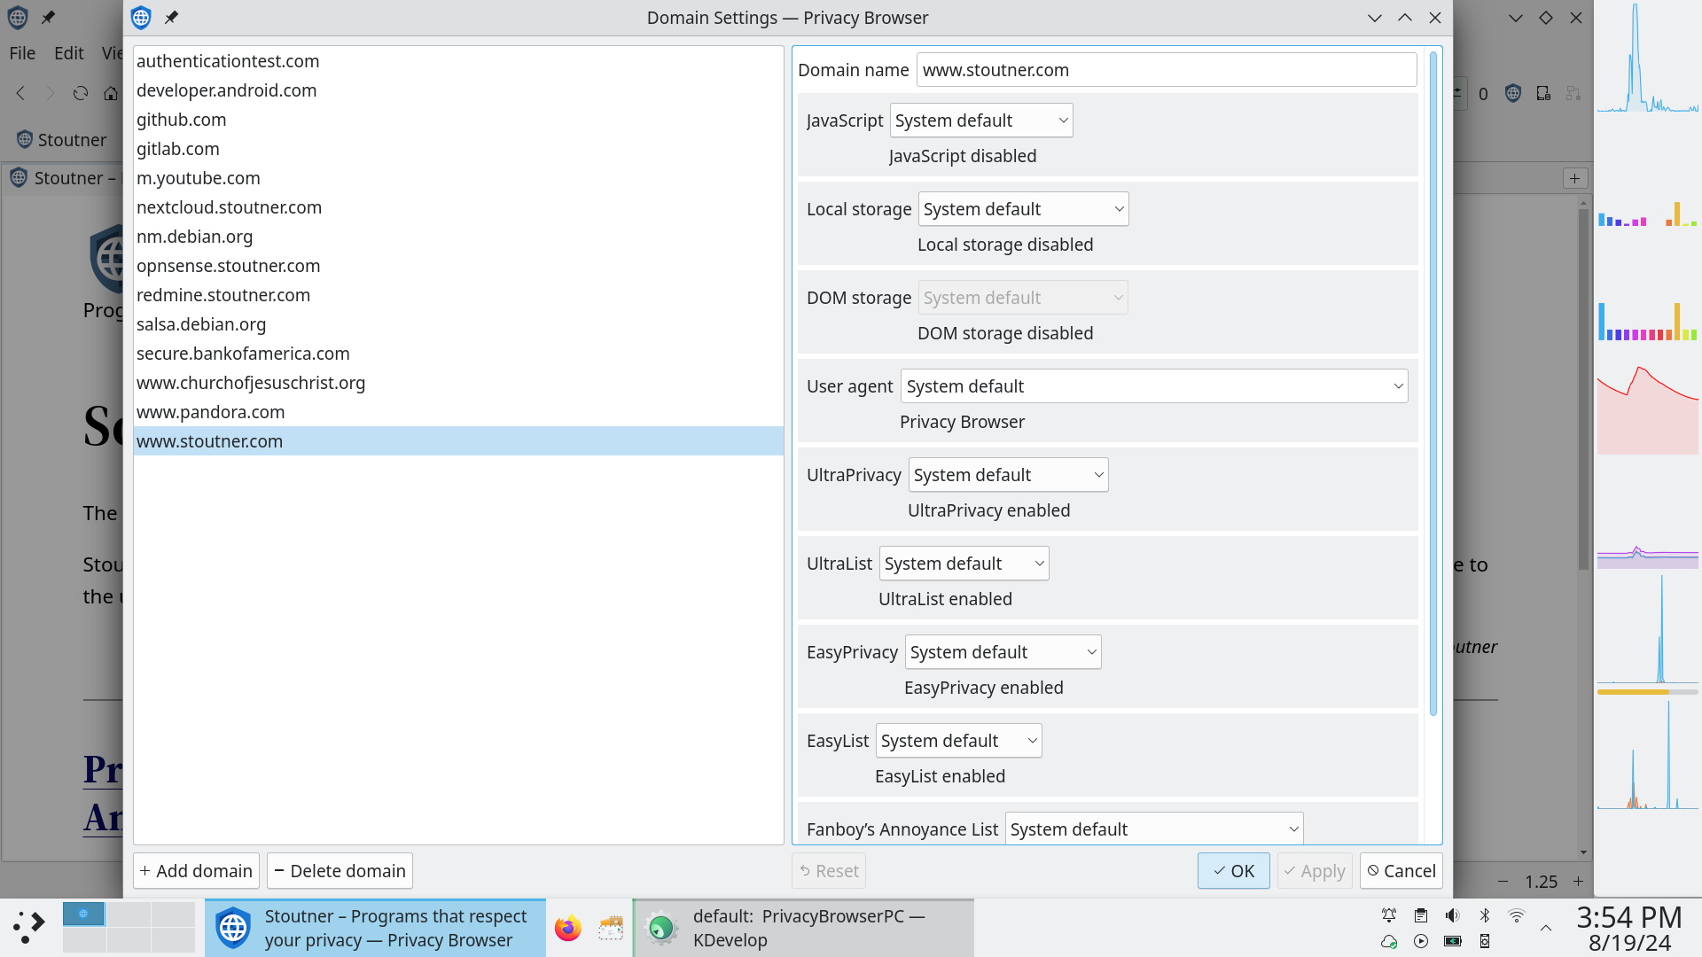Click the DOM storage tree icon in browser toolbar
Image resolution: width=1702 pixels, height=957 pixels.
(x=1573, y=93)
